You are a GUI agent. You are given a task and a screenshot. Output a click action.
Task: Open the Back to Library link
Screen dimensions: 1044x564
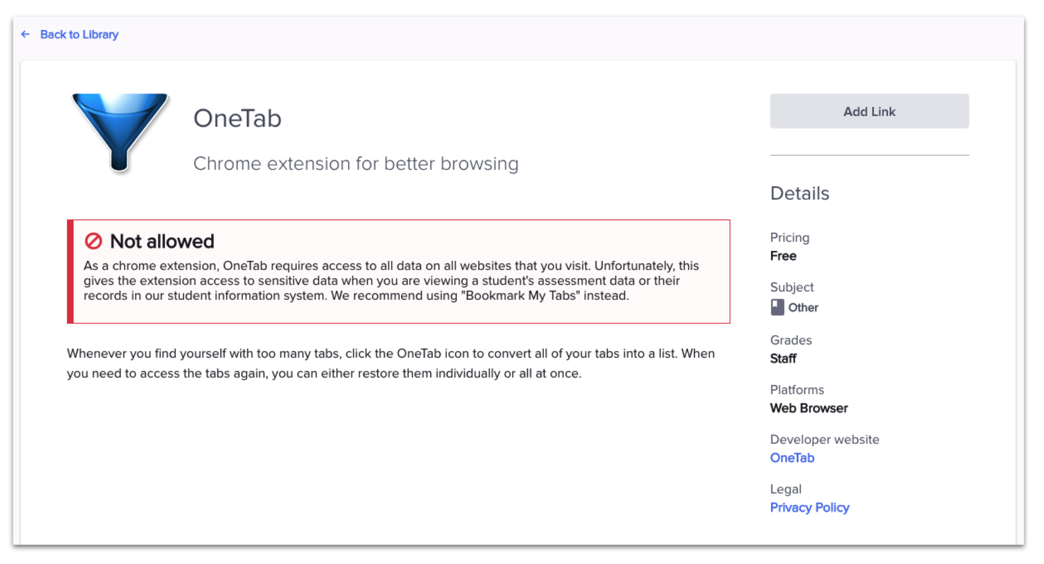[x=79, y=35]
